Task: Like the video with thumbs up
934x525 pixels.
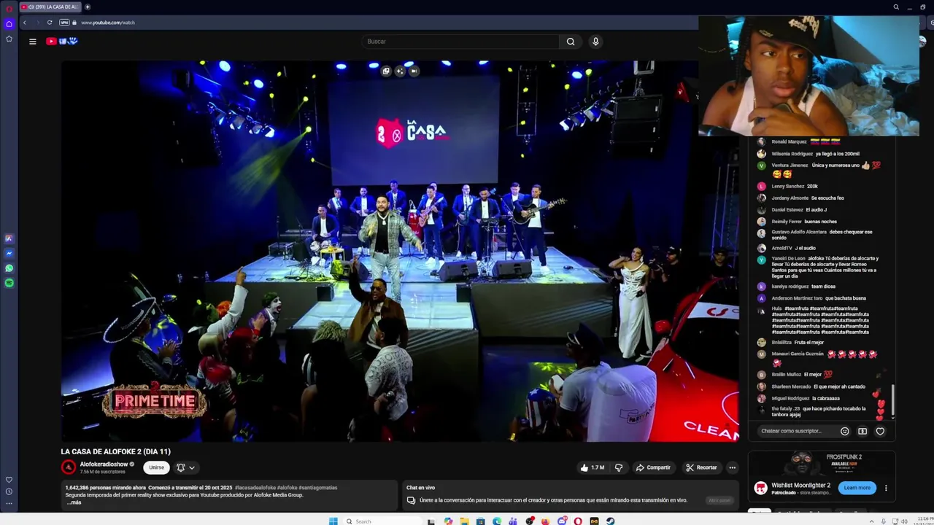Action: click(x=592, y=467)
